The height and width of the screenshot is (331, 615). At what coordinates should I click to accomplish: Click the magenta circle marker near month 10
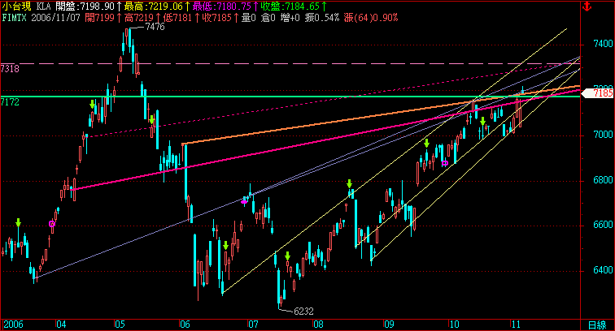pyautogui.click(x=445, y=163)
